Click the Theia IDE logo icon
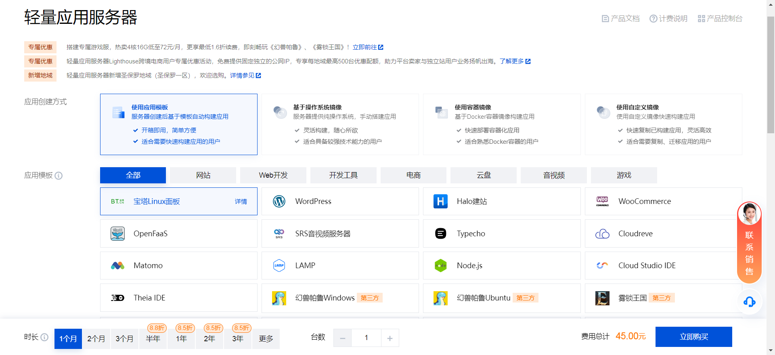775x355 pixels. (x=117, y=298)
